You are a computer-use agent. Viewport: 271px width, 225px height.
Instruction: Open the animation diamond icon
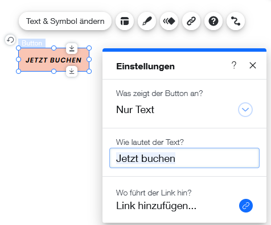click(x=169, y=21)
